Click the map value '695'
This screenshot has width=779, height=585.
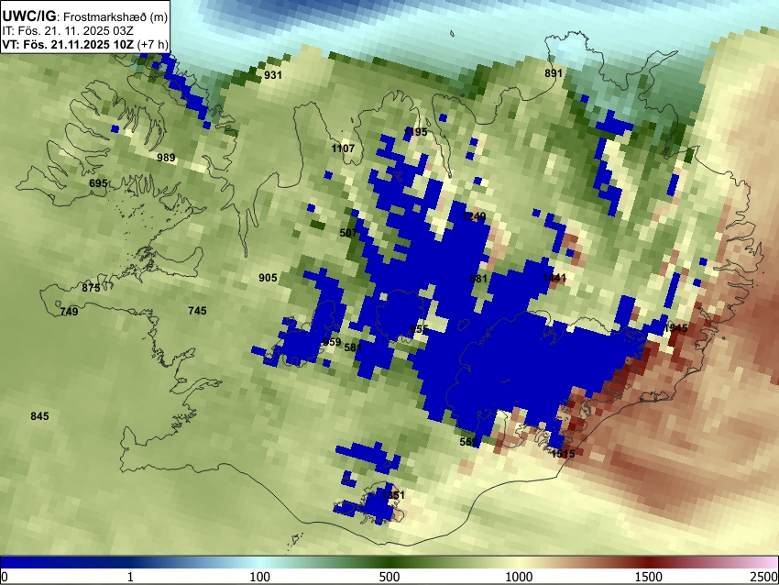click(x=98, y=183)
